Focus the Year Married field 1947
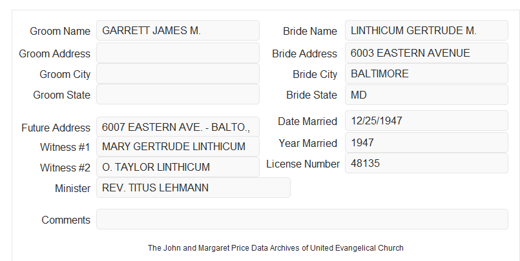 pos(426,142)
